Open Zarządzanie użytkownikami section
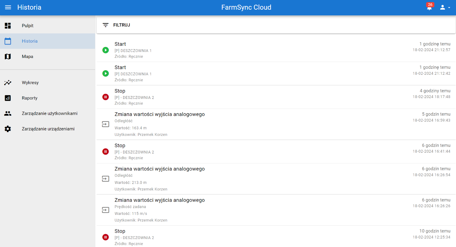The width and height of the screenshot is (456, 247). (50, 113)
